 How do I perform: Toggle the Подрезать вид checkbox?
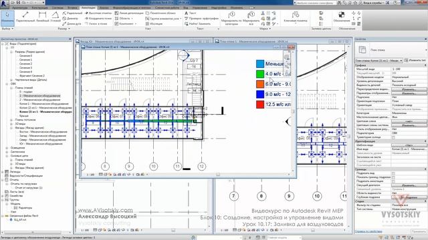point(393,173)
